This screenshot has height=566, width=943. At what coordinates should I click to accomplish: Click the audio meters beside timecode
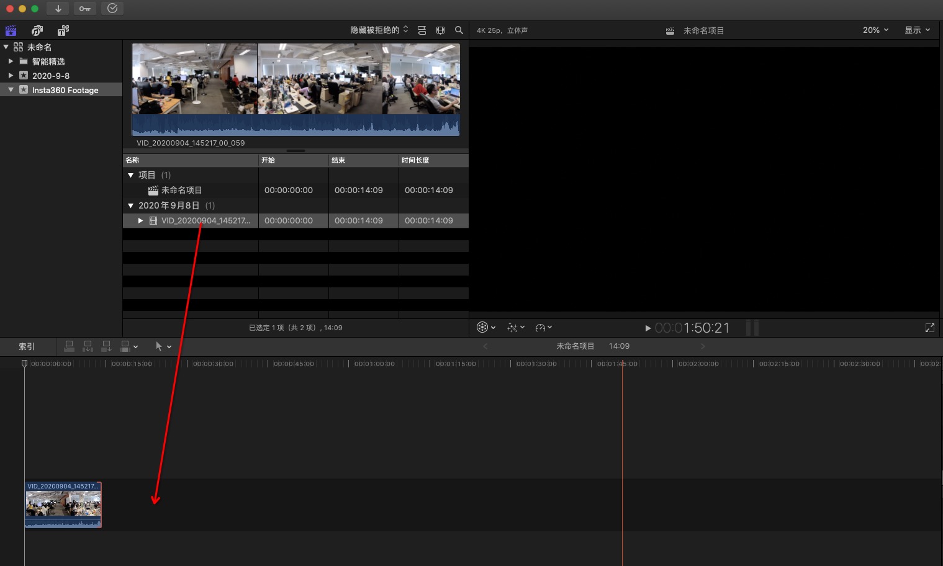pyautogui.click(x=752, y=328)
